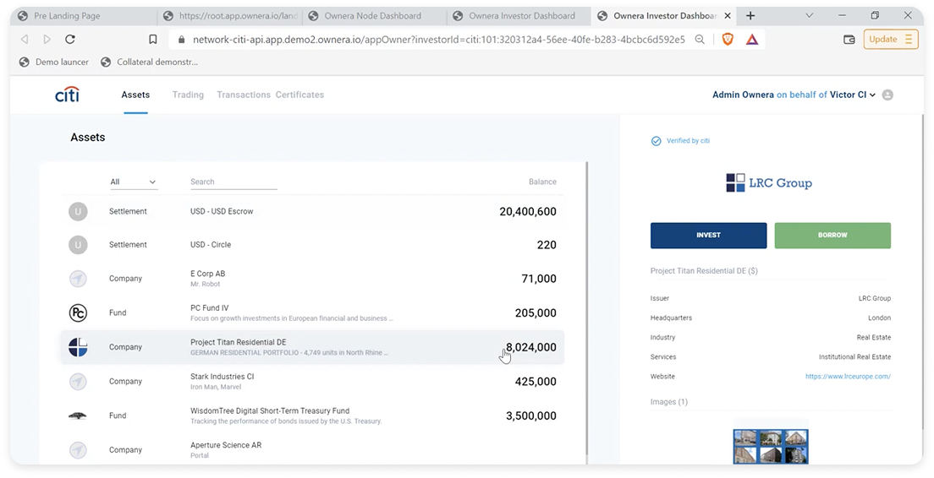Viewport: 934px width, 478px height.
Task: Click the Citi logo
Action: coord(68,95)
